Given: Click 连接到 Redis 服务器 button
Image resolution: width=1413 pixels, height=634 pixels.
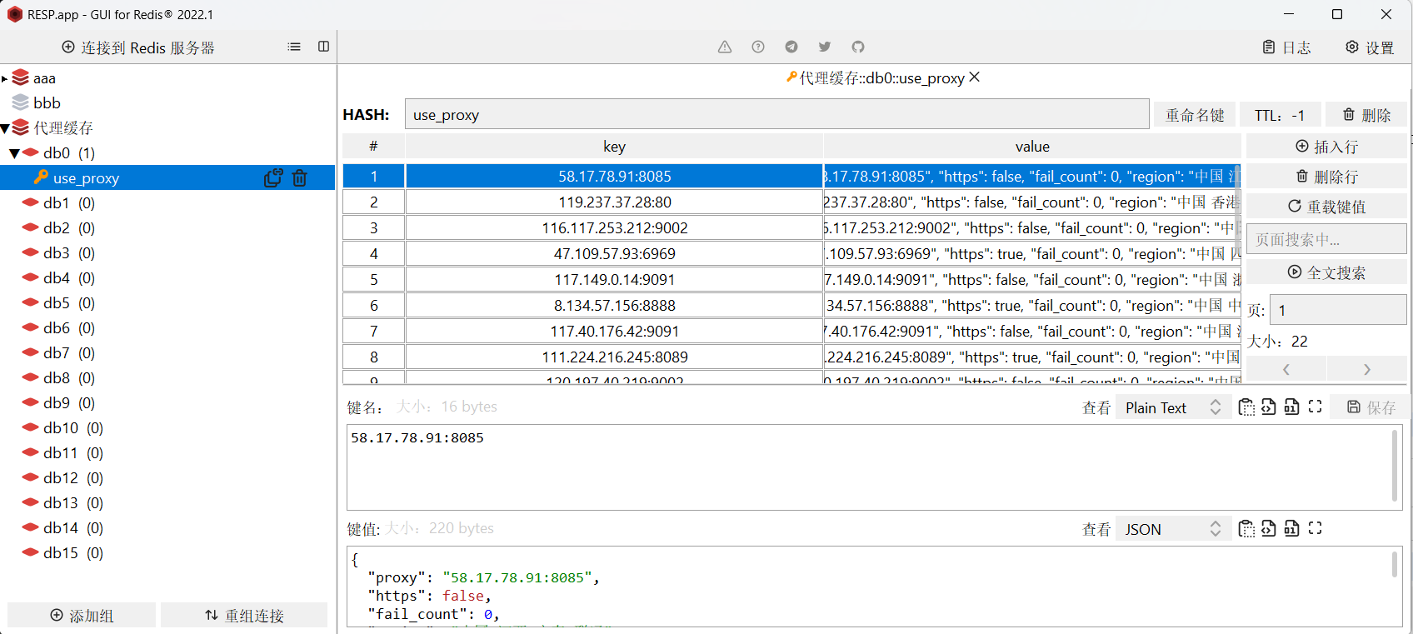Looking at the screenshot, I should point(138,47).
